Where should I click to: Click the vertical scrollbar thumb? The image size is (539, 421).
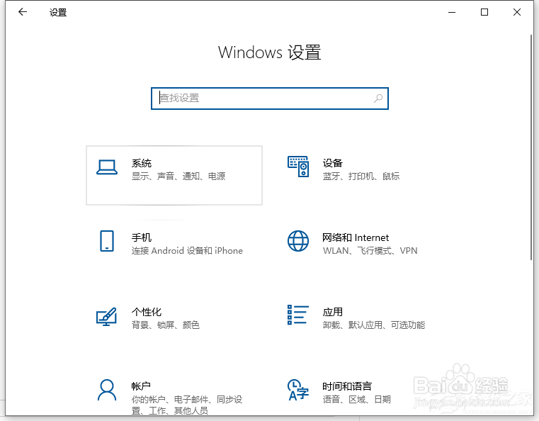(x=531, y=147)
